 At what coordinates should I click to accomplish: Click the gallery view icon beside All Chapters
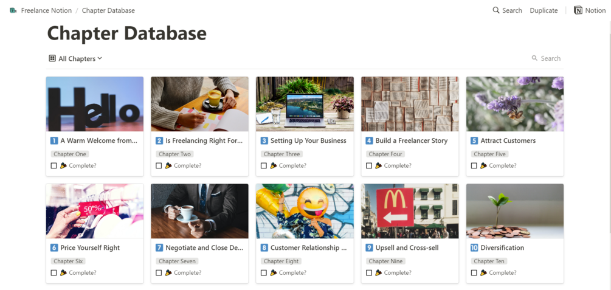(x=52, y=58)
